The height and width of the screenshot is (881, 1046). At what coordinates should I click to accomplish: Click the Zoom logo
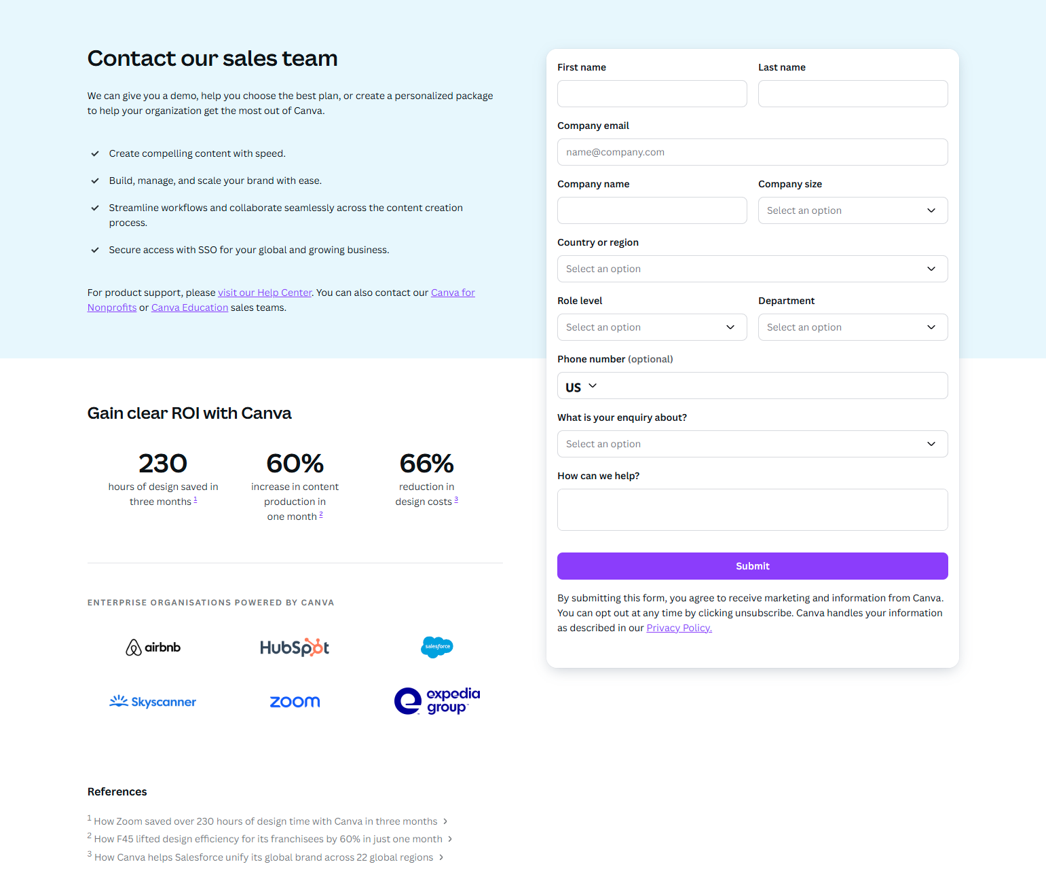pos(295,701)
